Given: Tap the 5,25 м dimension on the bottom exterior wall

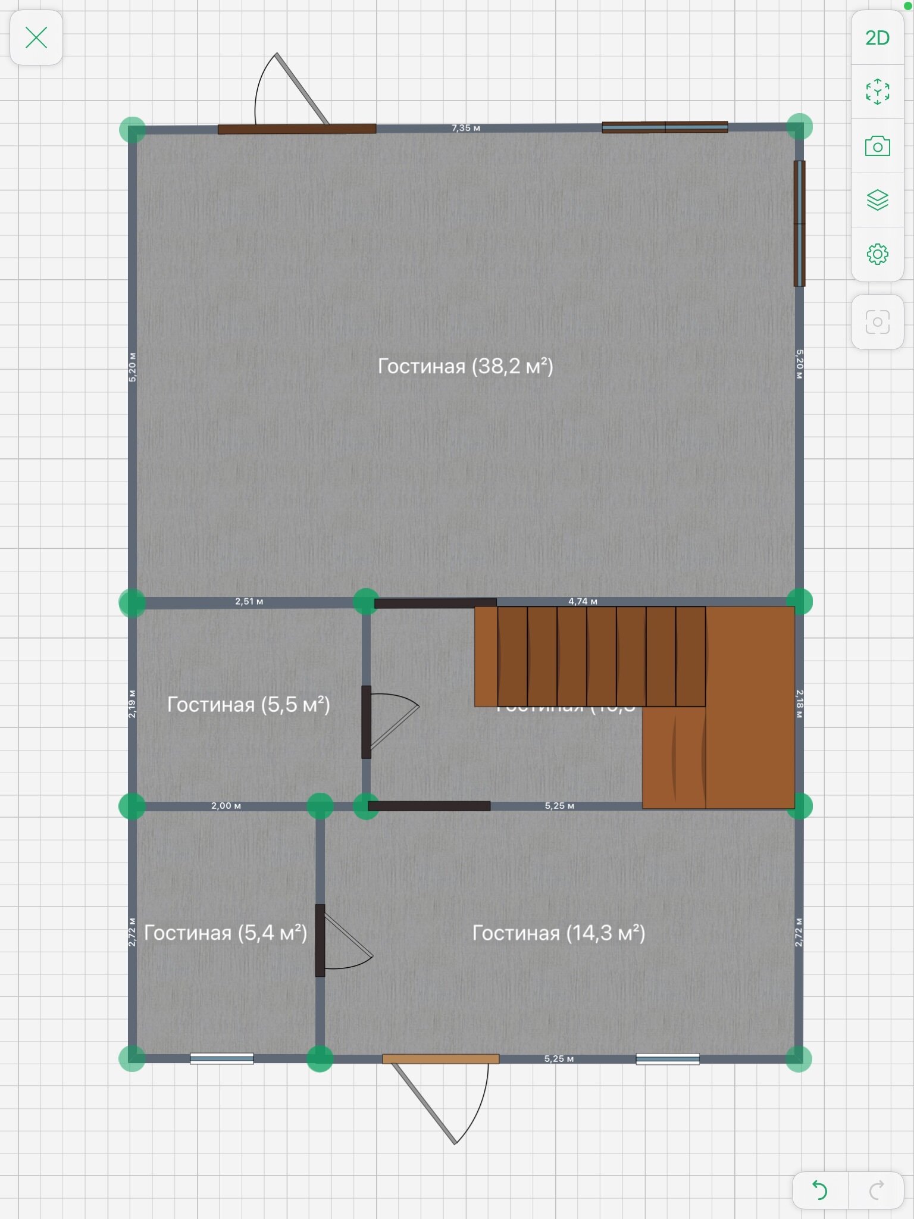Looking at the screenshot, I should tap(559, 1059).
